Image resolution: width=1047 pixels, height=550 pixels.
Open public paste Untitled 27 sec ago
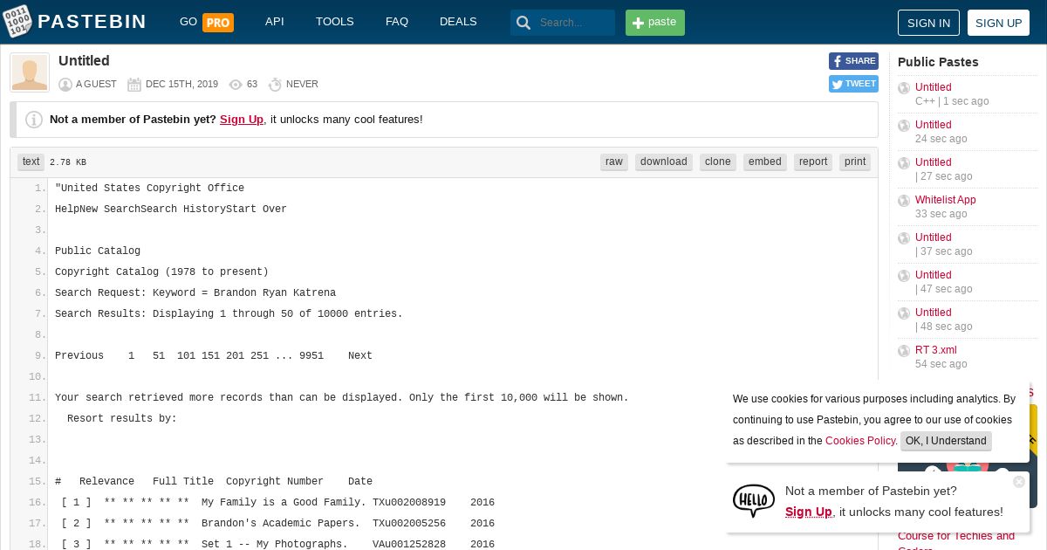[x=933, y=162]
